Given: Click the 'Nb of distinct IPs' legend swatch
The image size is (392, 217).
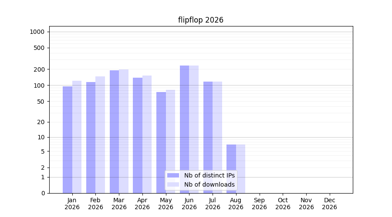Looking at the screenshot, I should point(173,175).
